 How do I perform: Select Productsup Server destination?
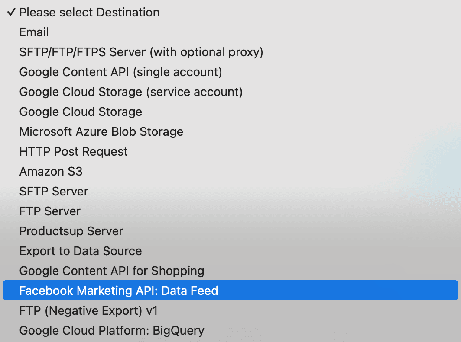(x=71, y=231)
